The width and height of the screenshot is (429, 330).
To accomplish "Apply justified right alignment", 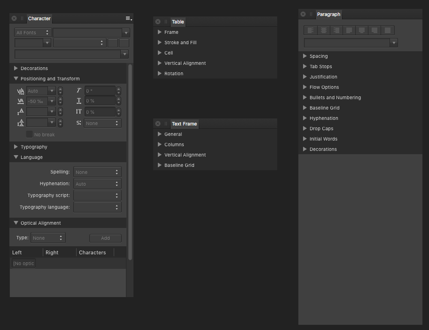I will [x=374, y=30].
